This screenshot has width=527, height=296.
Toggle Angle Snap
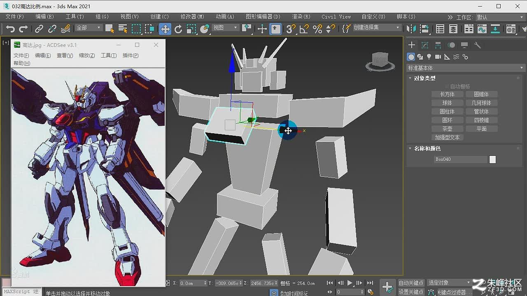coord(304,29)
